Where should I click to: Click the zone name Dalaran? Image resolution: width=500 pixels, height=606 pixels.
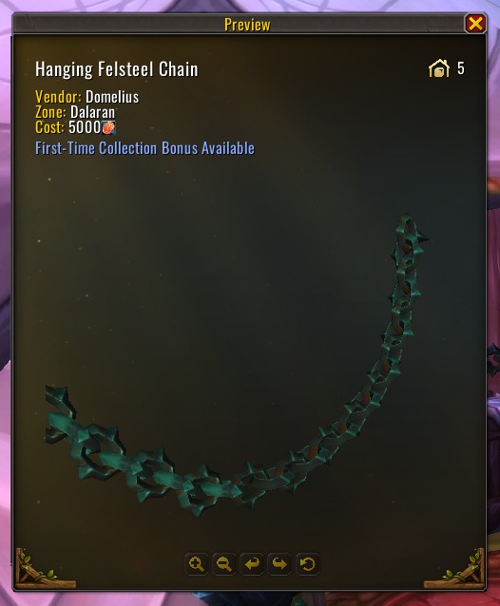[x=92, y=112]
